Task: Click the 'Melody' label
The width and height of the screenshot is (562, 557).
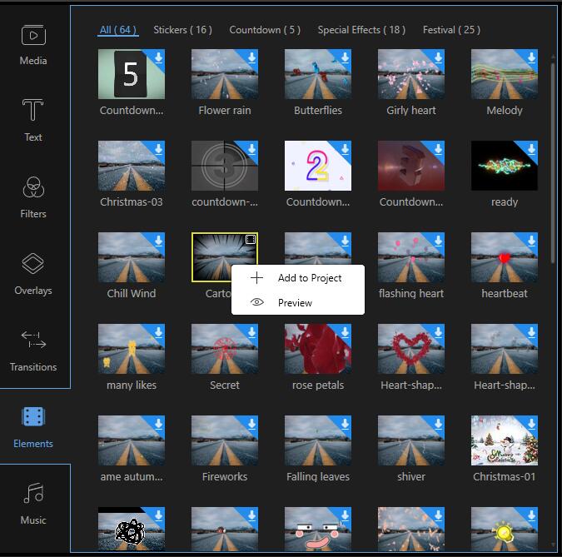Action: 505,110
